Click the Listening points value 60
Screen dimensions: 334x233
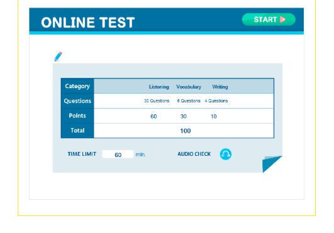point(153,117)
